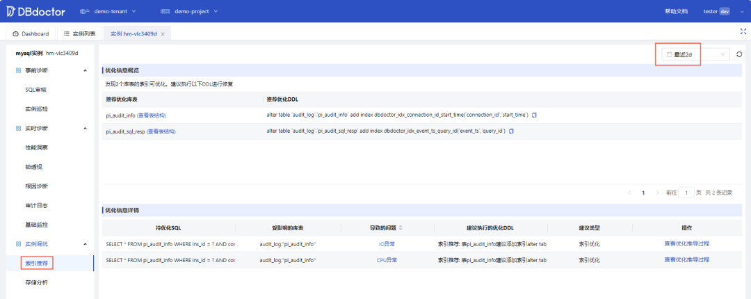
Task: Open SQL审核 in the sidebar
Action: (35, 90)
